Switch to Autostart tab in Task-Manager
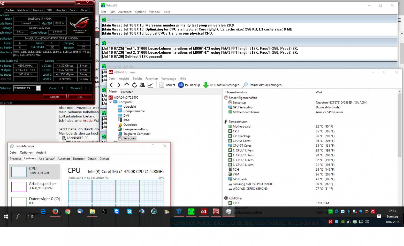The width and height of the screenshot is (404, 246). (64, 159)
